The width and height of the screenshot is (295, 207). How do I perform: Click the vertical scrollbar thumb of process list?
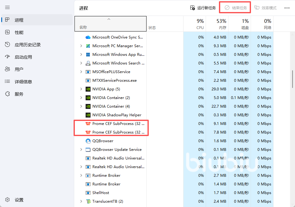click(293, 79)
